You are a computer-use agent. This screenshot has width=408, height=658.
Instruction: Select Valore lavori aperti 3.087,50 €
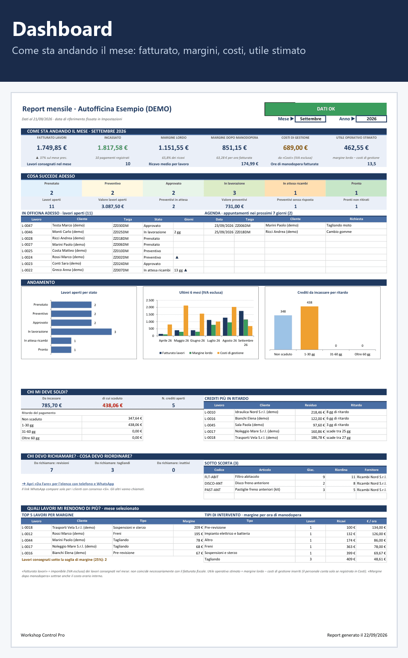point(113,206)
